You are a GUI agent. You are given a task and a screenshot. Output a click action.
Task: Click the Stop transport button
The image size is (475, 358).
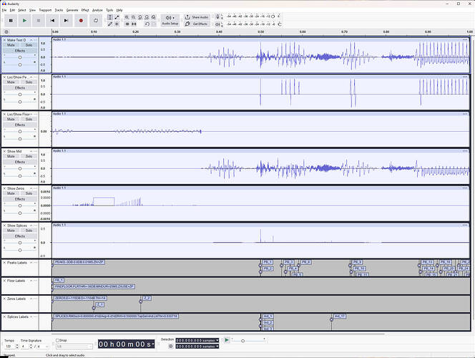point(39,21)
